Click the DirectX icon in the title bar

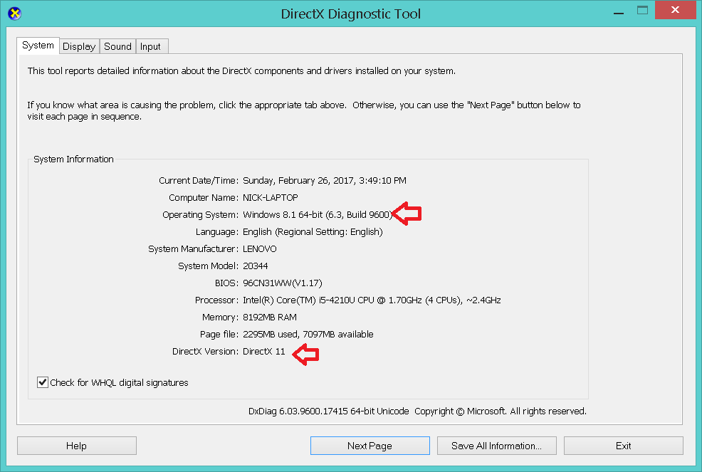click(x=14, y=14)
